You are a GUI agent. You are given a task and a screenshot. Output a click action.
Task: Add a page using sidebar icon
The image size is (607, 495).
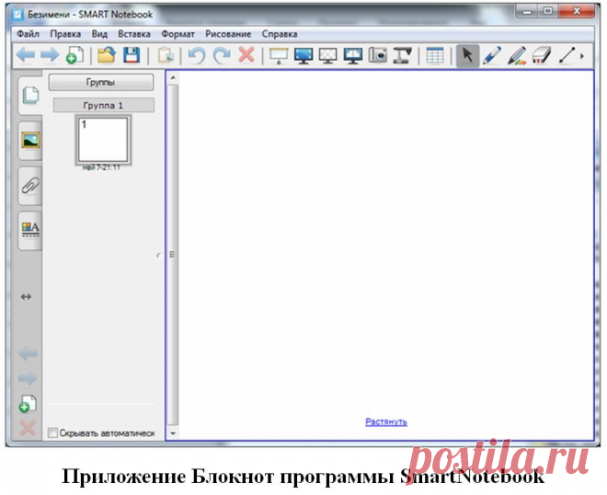click(28, 404)
